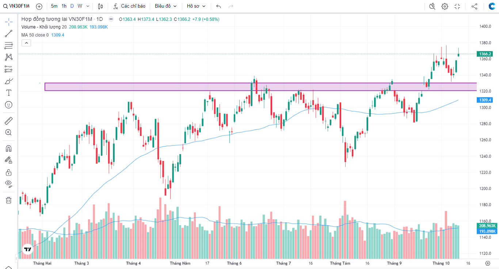Viewport: 499px width, 269px height.
Task: Toggle magnet mode in left toolbar
Action: [x=8, y=148]
